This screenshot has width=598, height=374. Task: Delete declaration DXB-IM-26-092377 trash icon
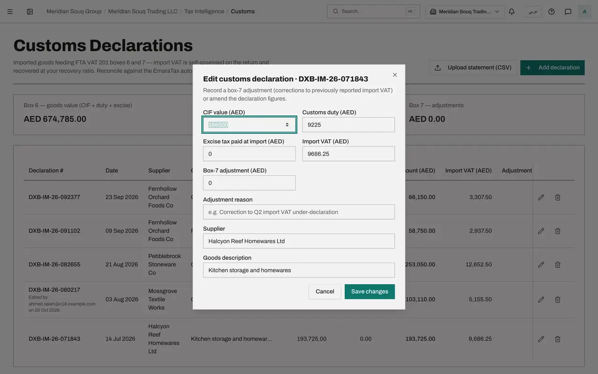(558, 197)
